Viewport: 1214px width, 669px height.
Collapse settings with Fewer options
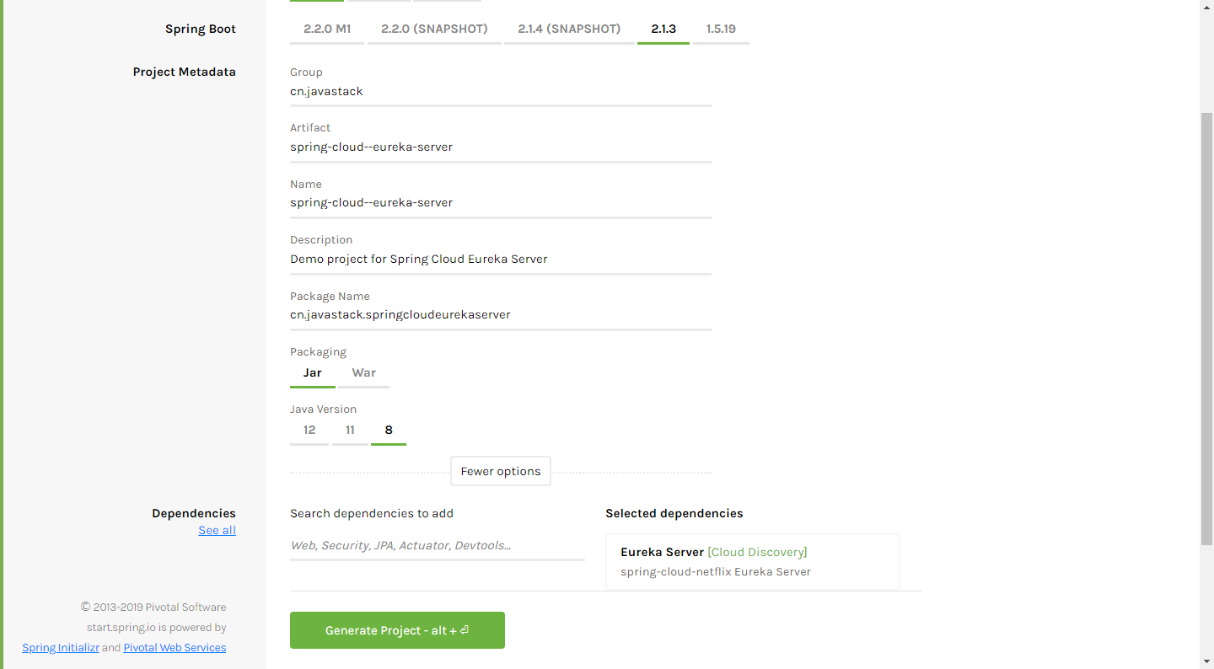click(x=501, y=471)
